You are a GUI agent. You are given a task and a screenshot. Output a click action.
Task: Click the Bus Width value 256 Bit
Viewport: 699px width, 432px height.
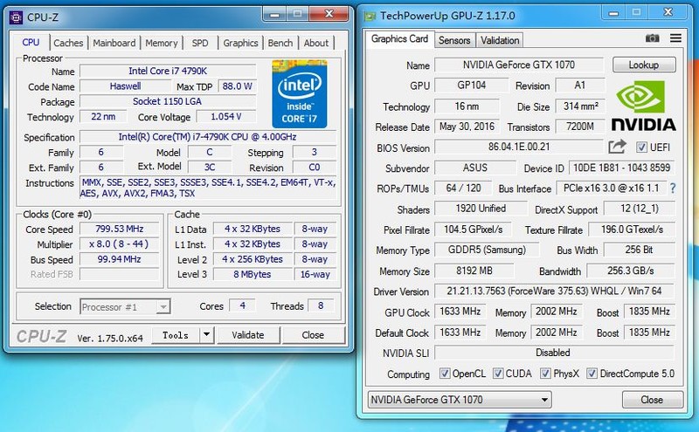pyautogui.click(x=639, y=250)
